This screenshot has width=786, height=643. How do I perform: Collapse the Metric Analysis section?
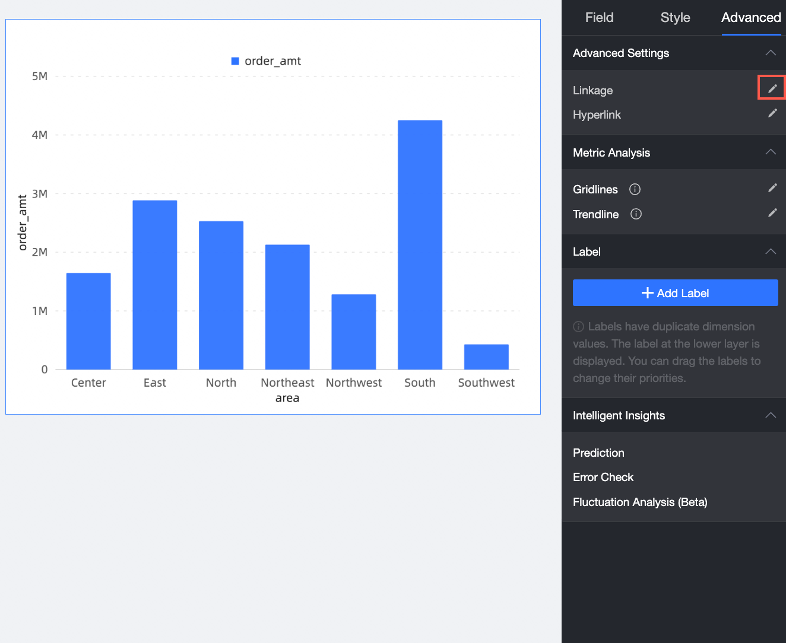tap(771, 152)
